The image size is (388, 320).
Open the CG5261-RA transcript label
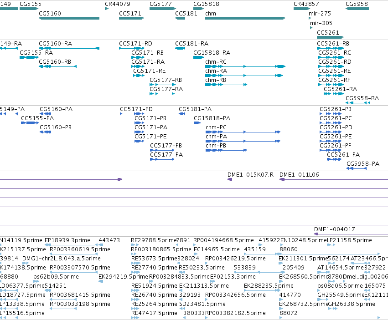click(x=340, y=89)
